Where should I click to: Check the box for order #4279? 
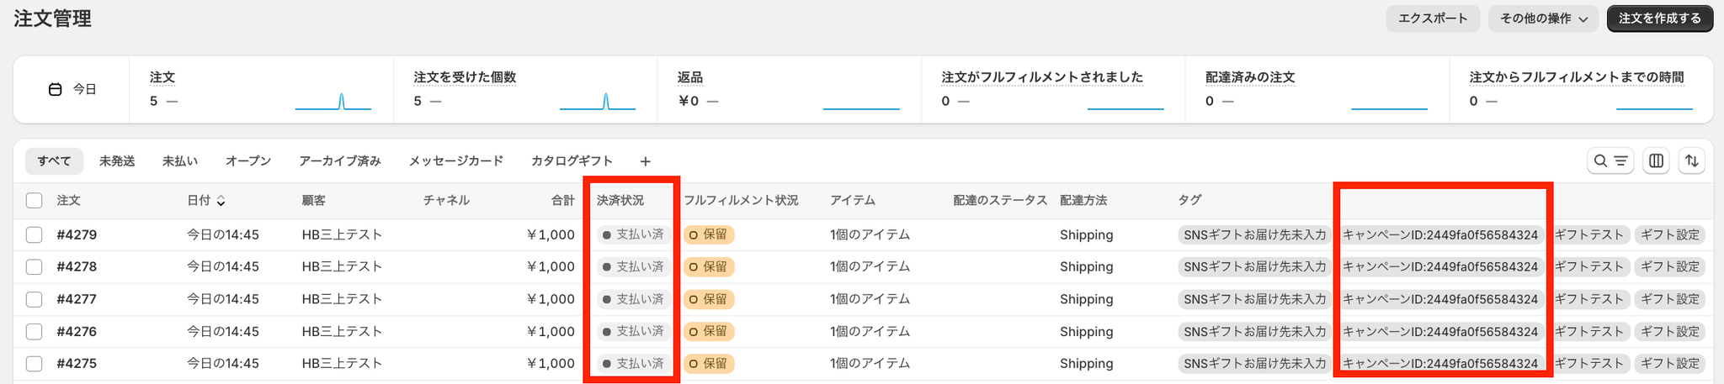(34, 234)
